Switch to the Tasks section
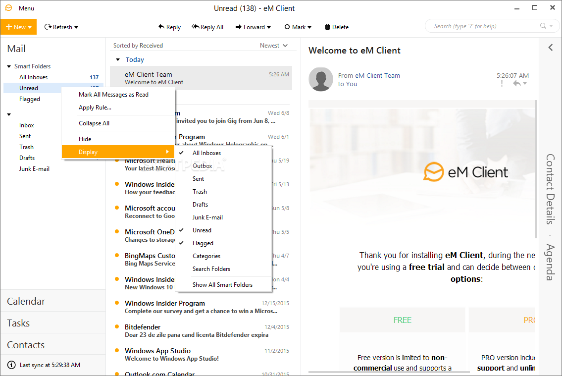Screen dimensions: 562x376 pos(53,323)
